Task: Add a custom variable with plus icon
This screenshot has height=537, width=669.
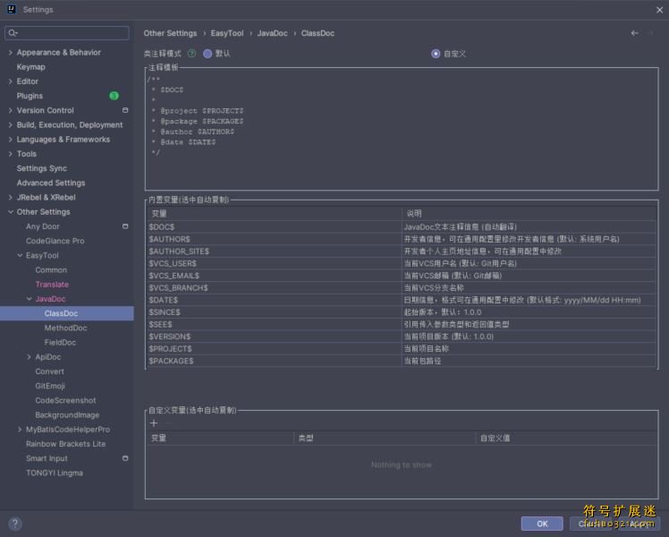Action: [154, 423]
